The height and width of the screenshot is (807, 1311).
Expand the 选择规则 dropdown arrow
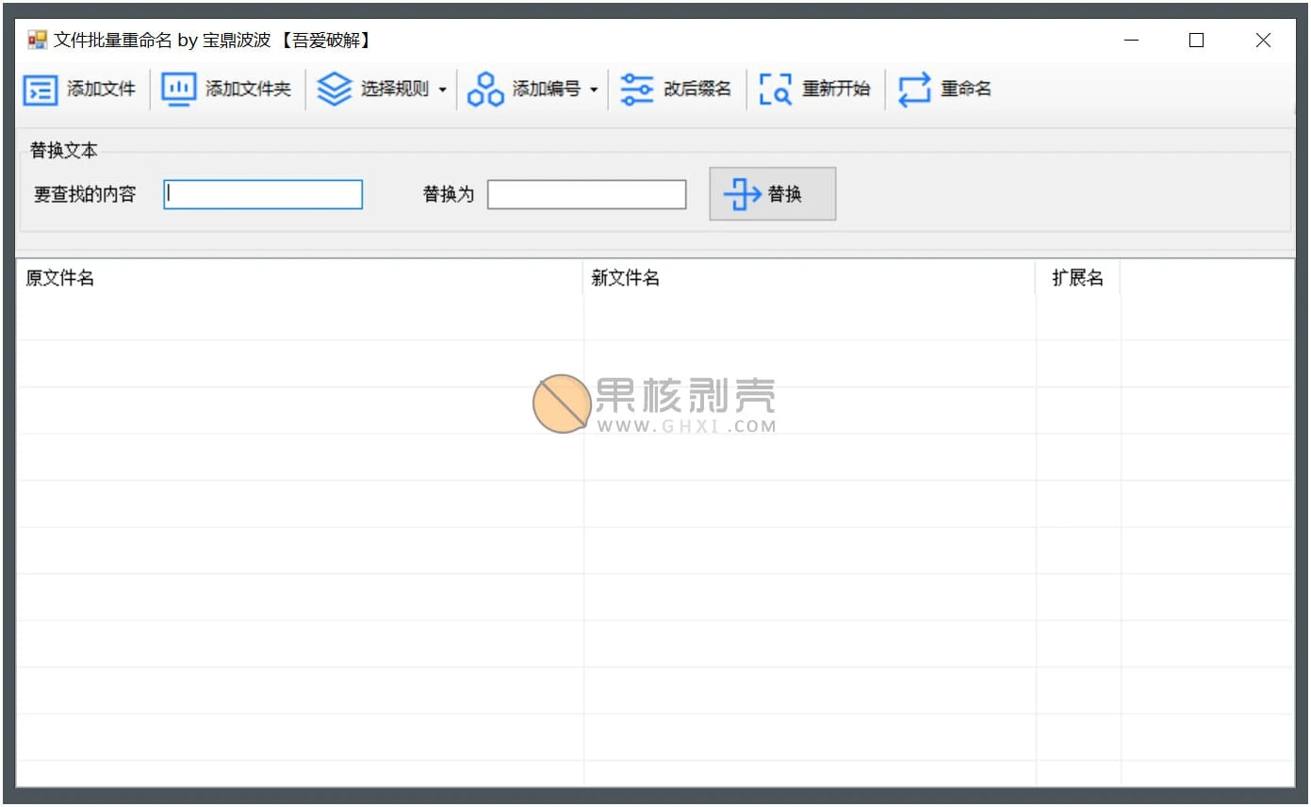pos(442,91)
